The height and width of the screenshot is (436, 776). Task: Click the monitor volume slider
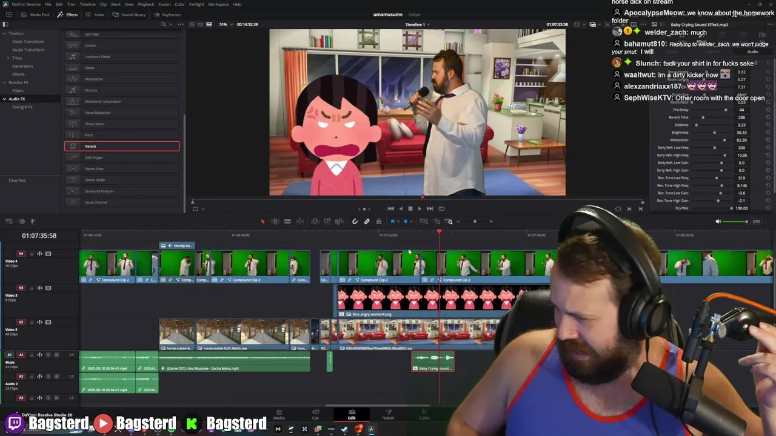click(736, 222)
